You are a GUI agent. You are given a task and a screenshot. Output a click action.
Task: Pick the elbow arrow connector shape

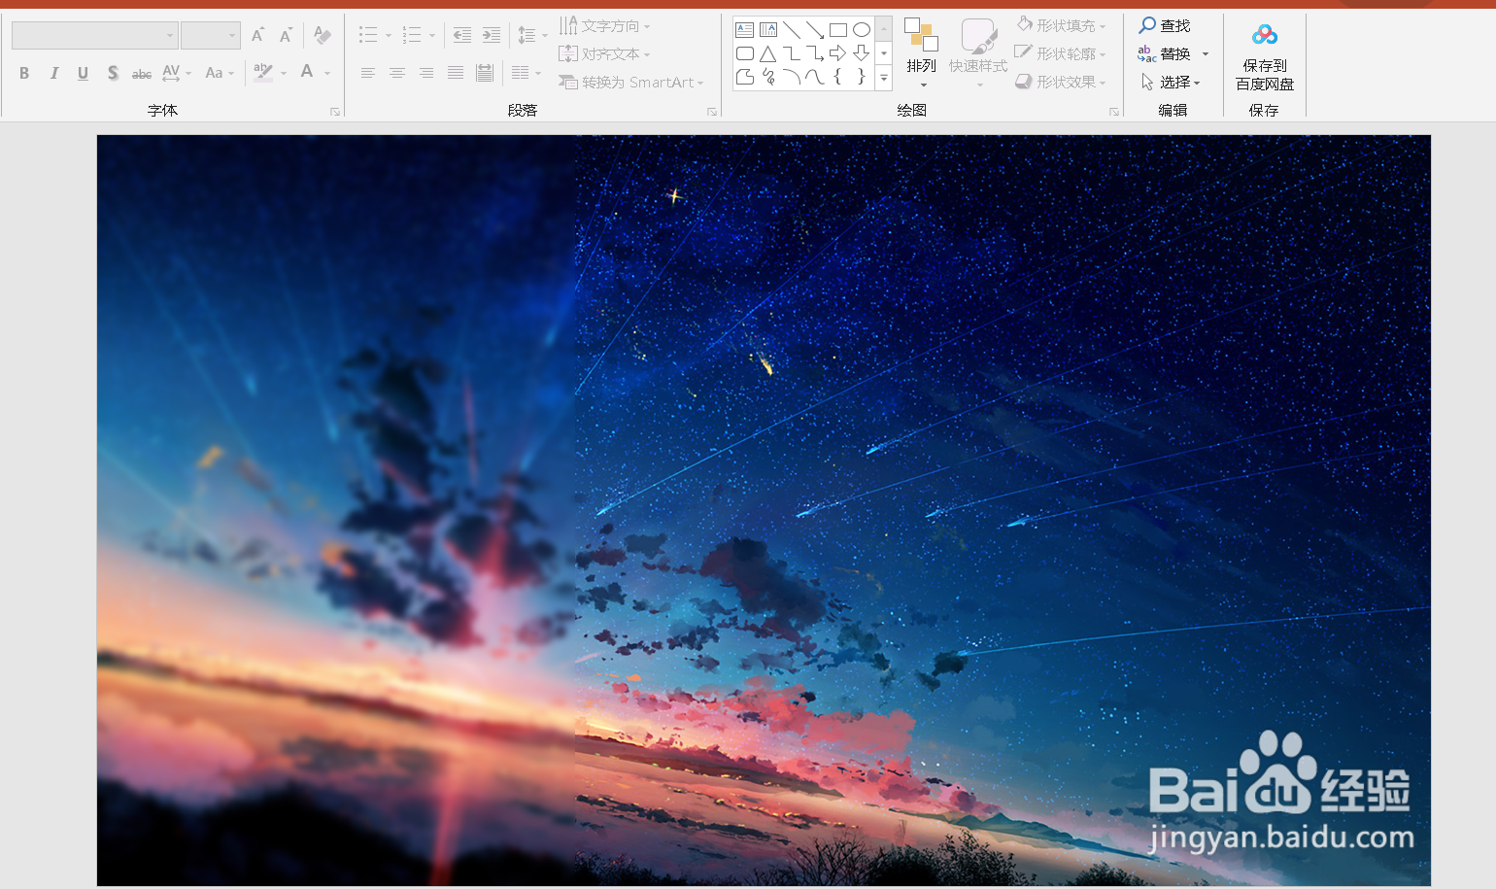[815, 53]
